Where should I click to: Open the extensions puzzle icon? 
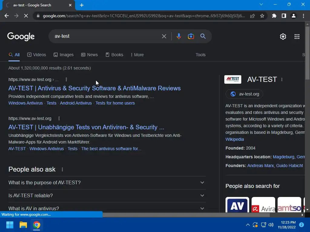click(x=274, y=16)
